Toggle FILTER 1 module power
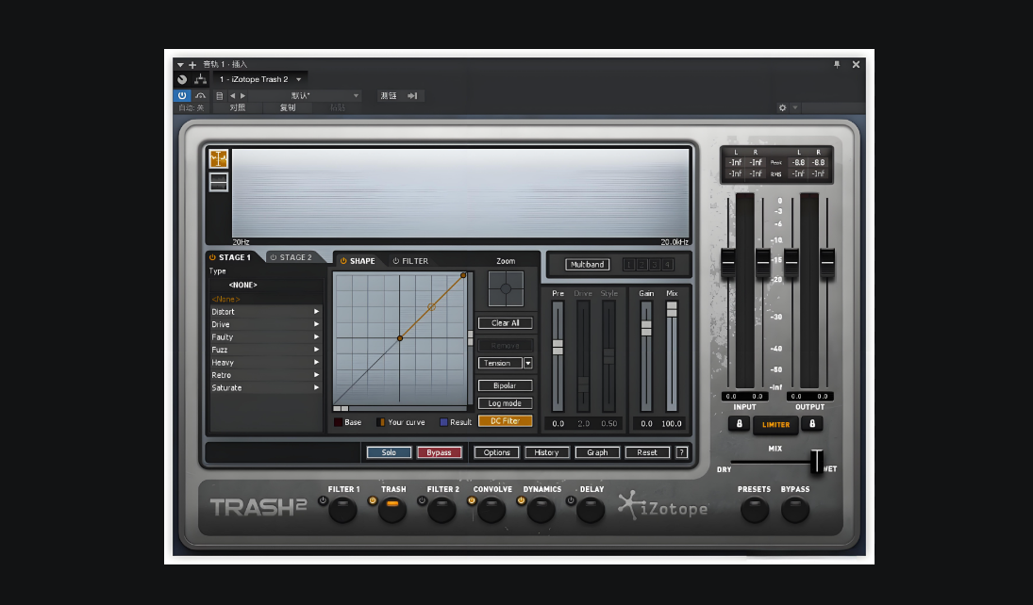 pyautogui.click(x=323, y=501)
